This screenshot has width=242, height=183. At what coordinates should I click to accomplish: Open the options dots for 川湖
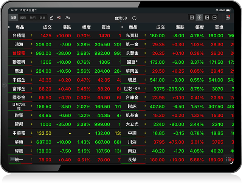(x=145, y=142)
